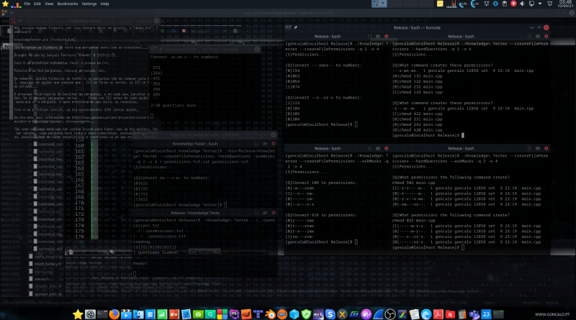Open the File menu
This screenshot has height=320, width=576.
(27, 4)
